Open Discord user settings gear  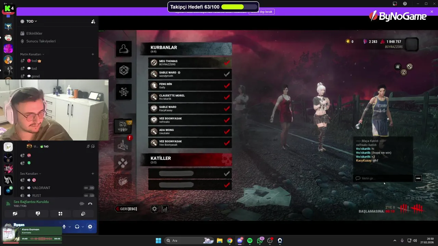(x=90, y=227)
